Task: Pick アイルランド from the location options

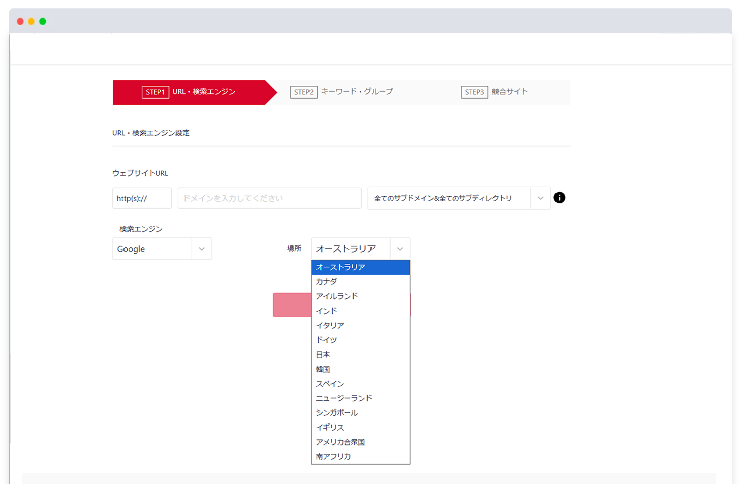Action: click(x=360, y=296)
